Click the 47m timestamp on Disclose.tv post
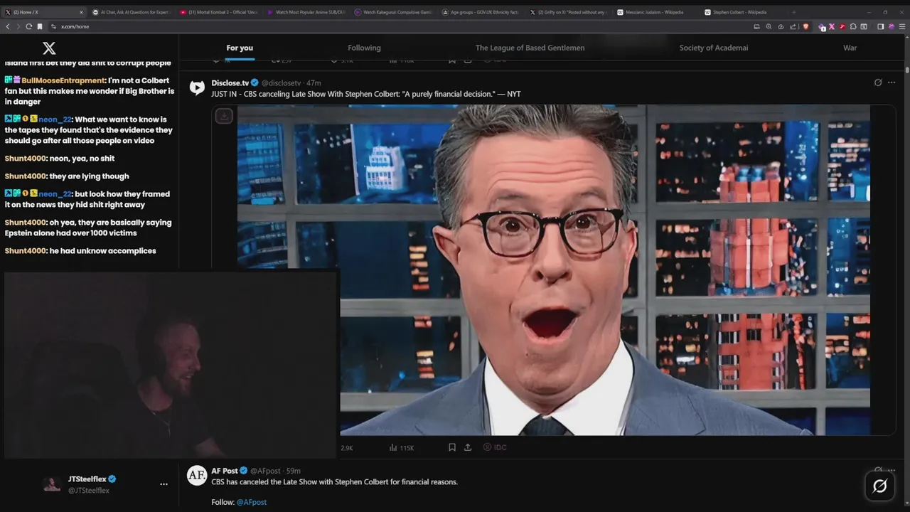 coord(314,83)
